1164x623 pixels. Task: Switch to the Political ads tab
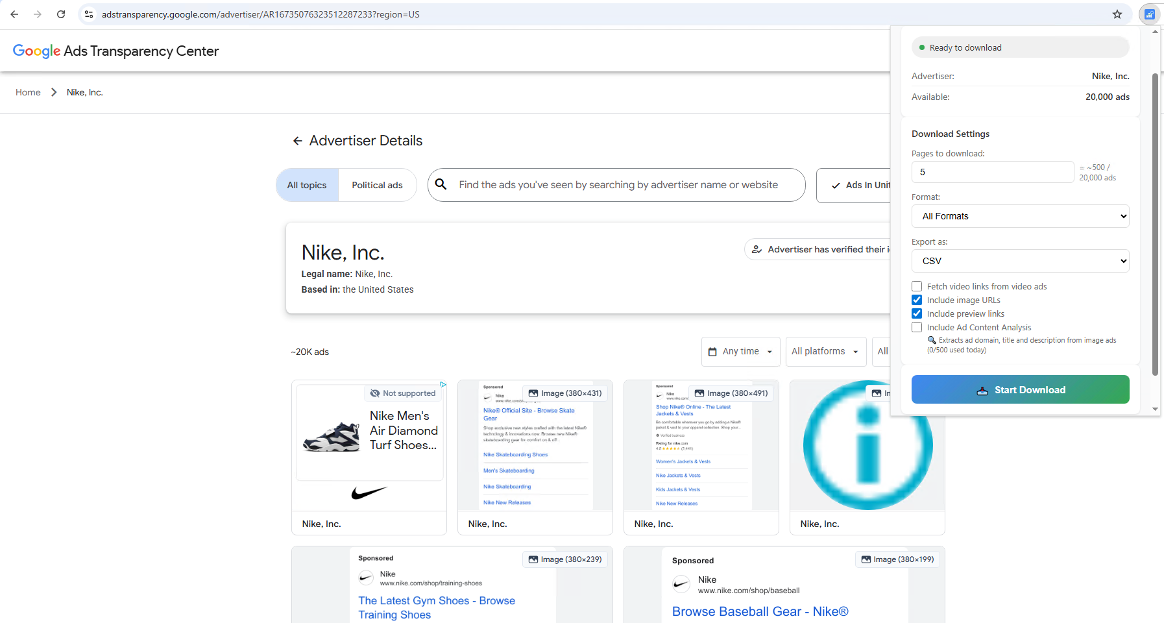pyautogui.click(x=377, y=185)
